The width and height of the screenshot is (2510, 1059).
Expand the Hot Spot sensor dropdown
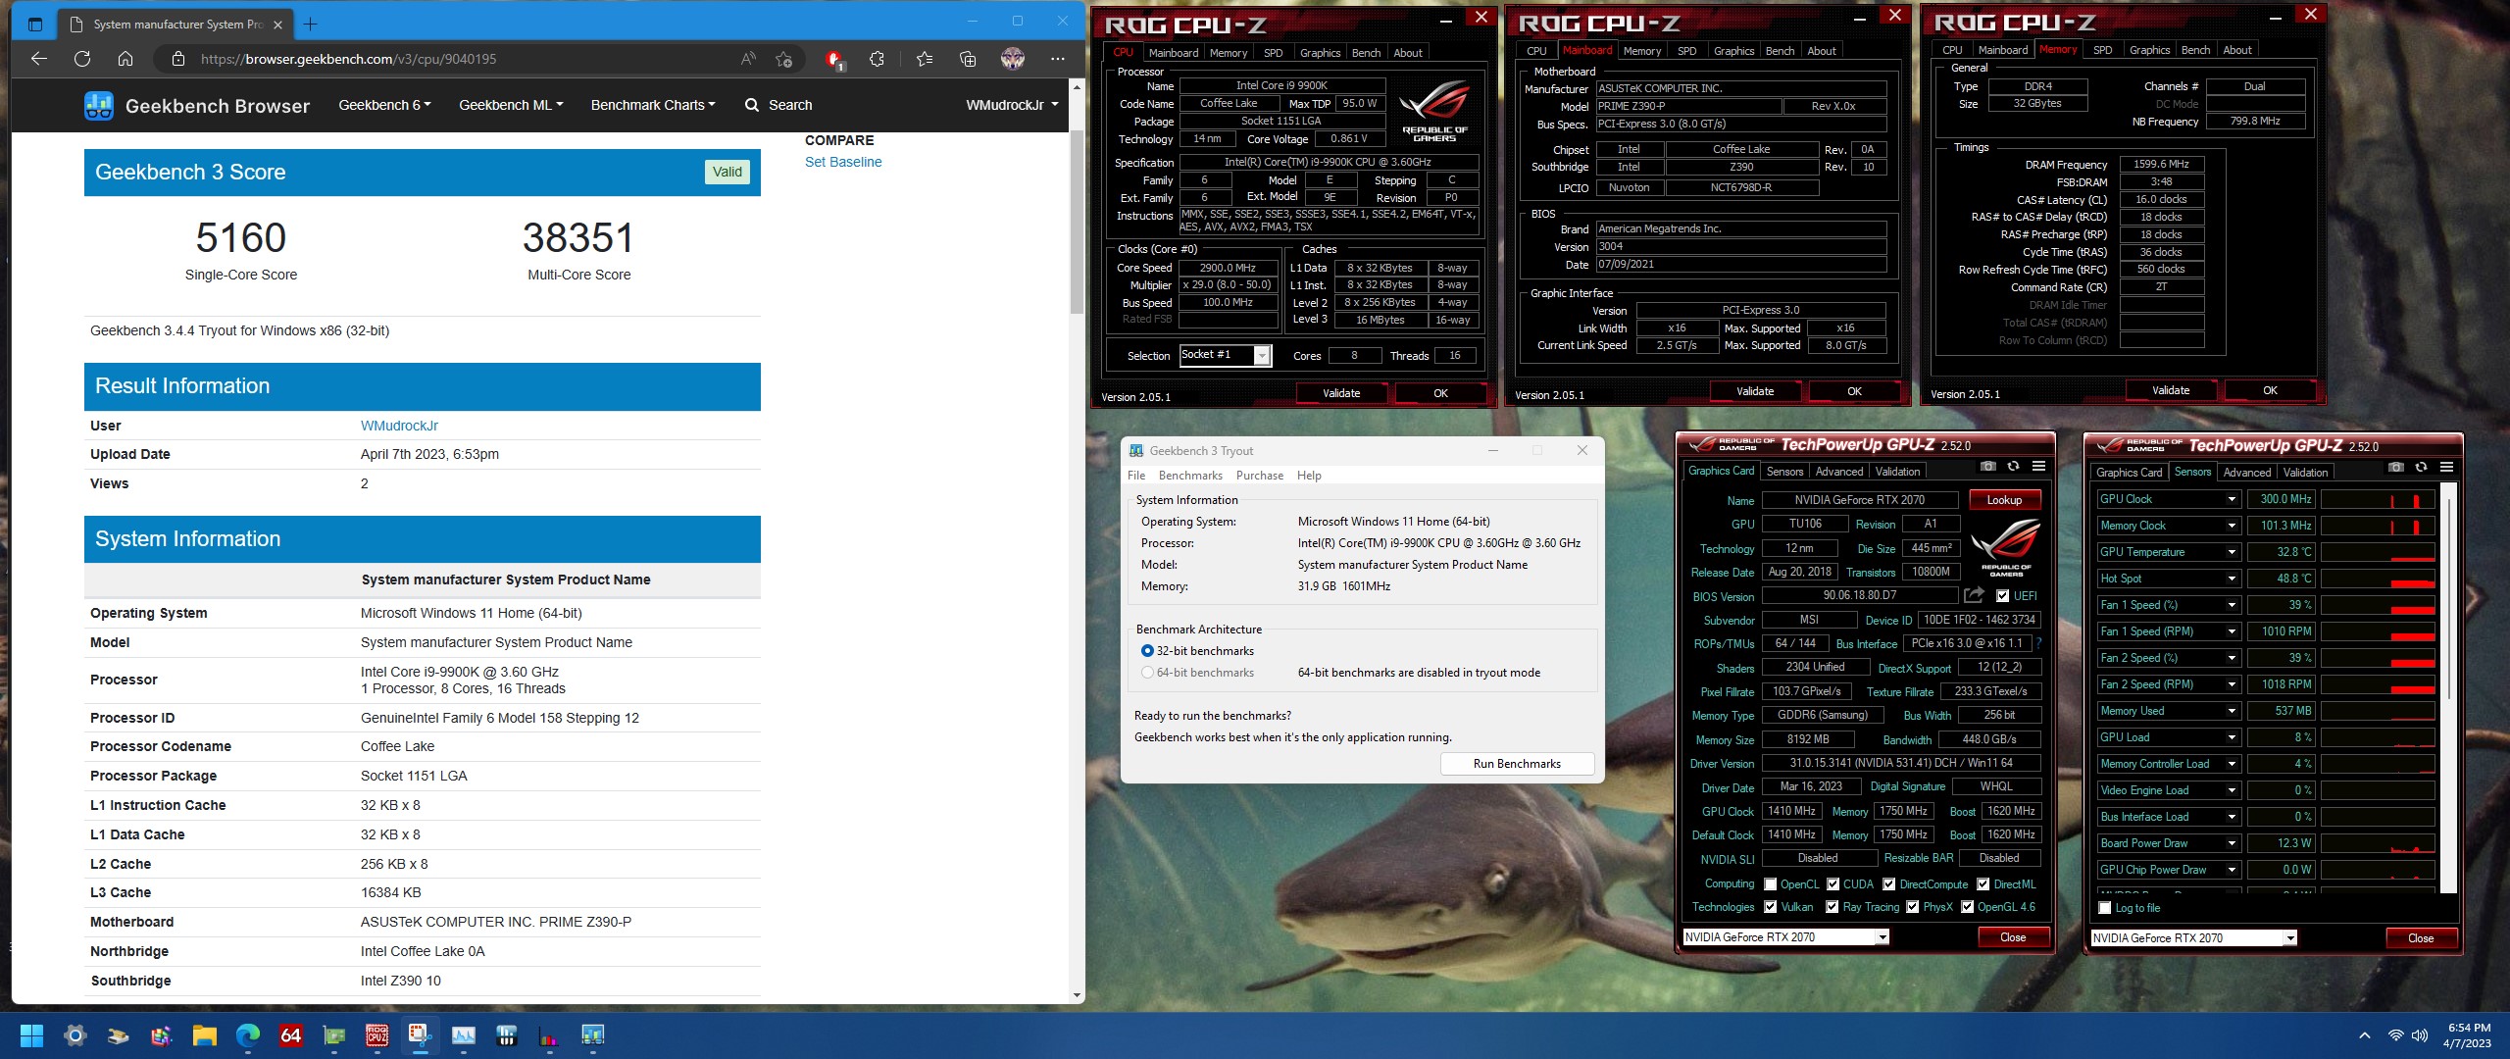click(2232, 579)
